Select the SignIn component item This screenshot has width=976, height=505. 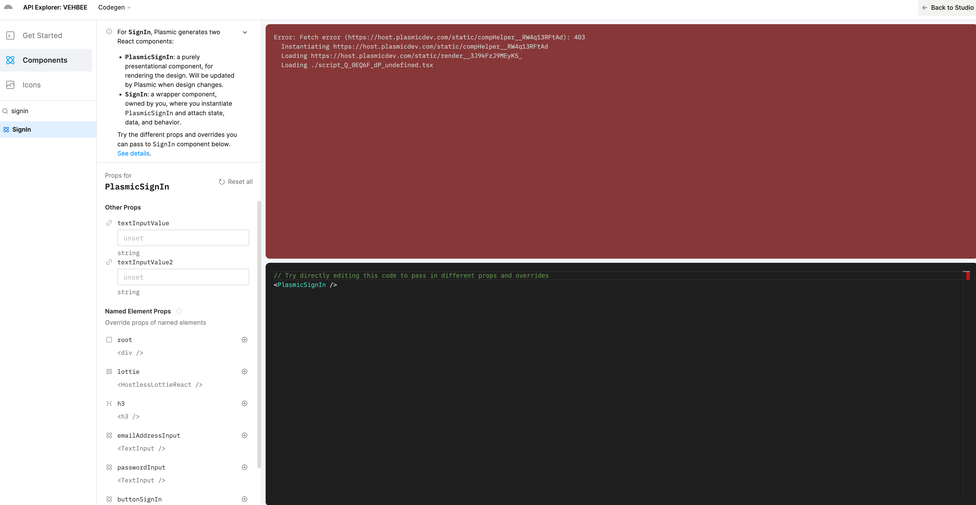(x=22, y=130)
